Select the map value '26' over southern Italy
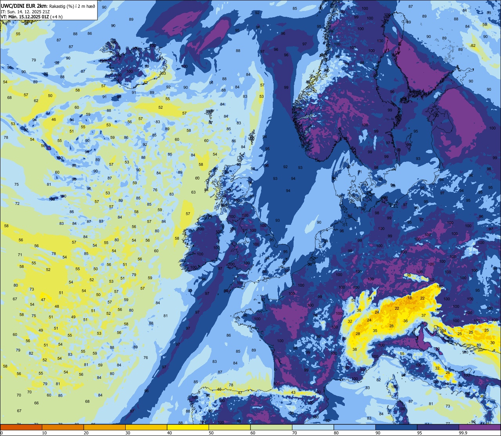The image size is (501, 436). coord(447,373)
